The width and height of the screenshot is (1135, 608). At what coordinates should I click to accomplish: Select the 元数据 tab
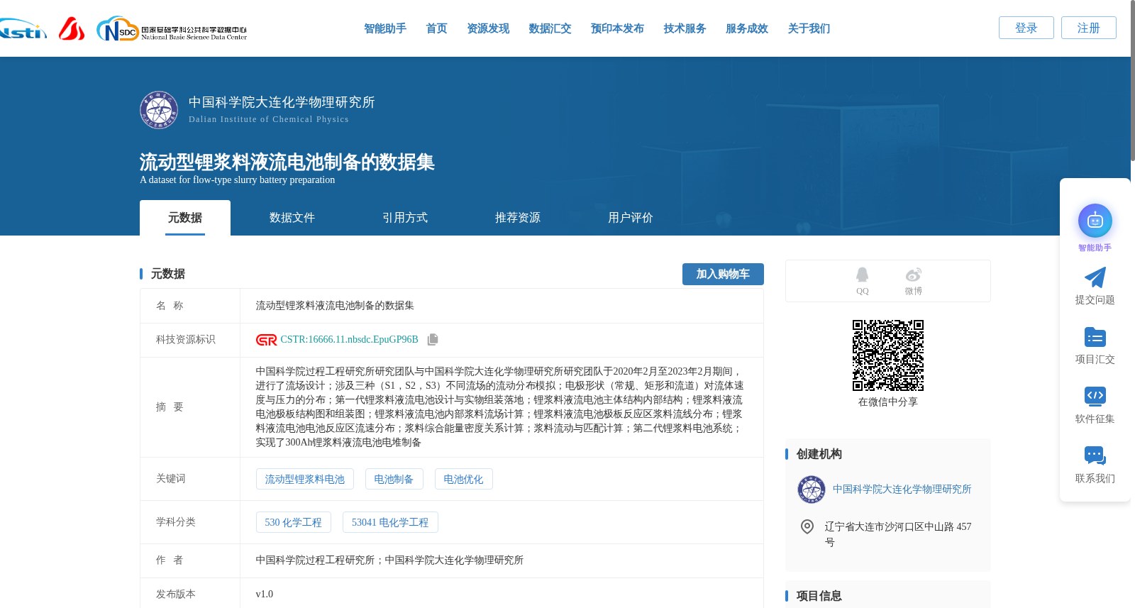click(x=185, y=218)
